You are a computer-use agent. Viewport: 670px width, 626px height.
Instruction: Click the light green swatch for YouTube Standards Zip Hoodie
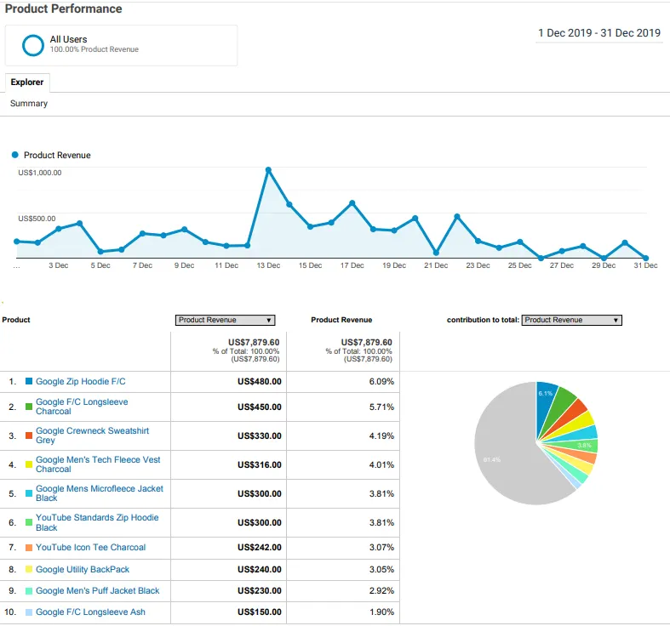click(29, 522)
